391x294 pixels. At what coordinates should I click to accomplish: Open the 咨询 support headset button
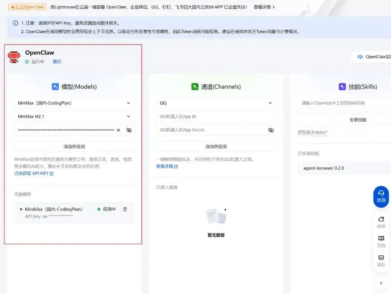(381, 196)
